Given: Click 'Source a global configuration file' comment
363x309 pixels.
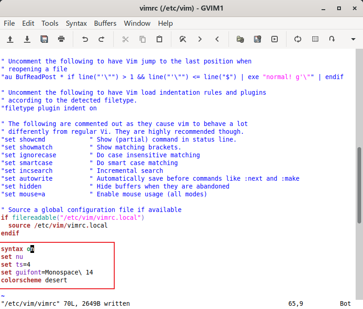Looking at the screenshot, I should [x=91, y=210].
